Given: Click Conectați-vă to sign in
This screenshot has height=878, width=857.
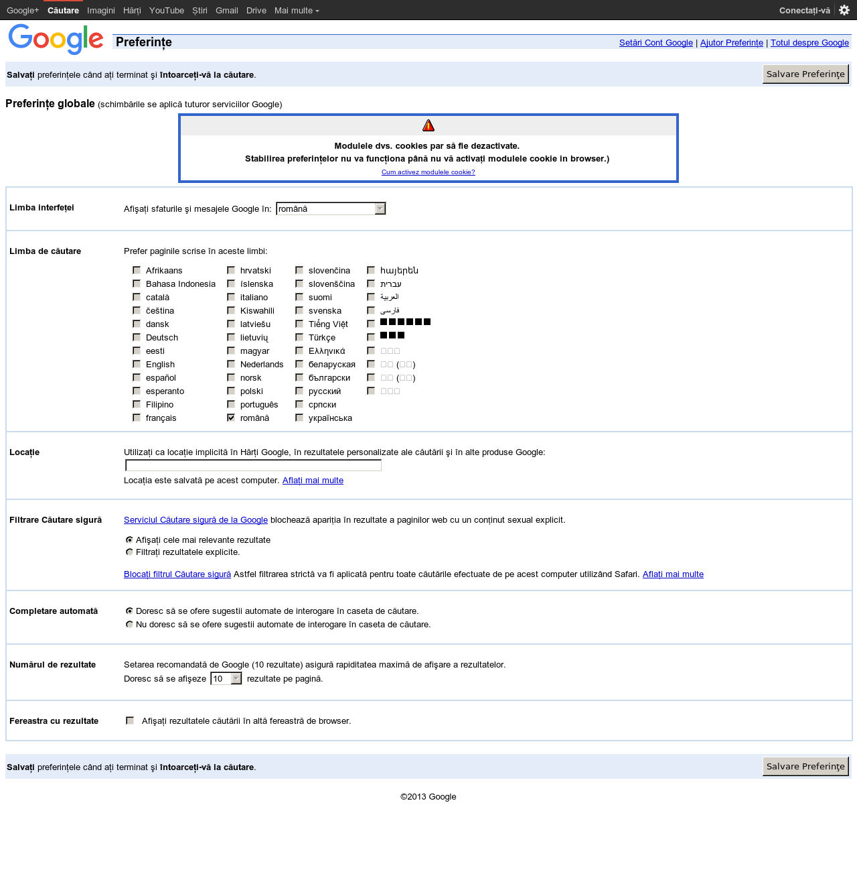Looking at the screenshot, I should [805, 10].
